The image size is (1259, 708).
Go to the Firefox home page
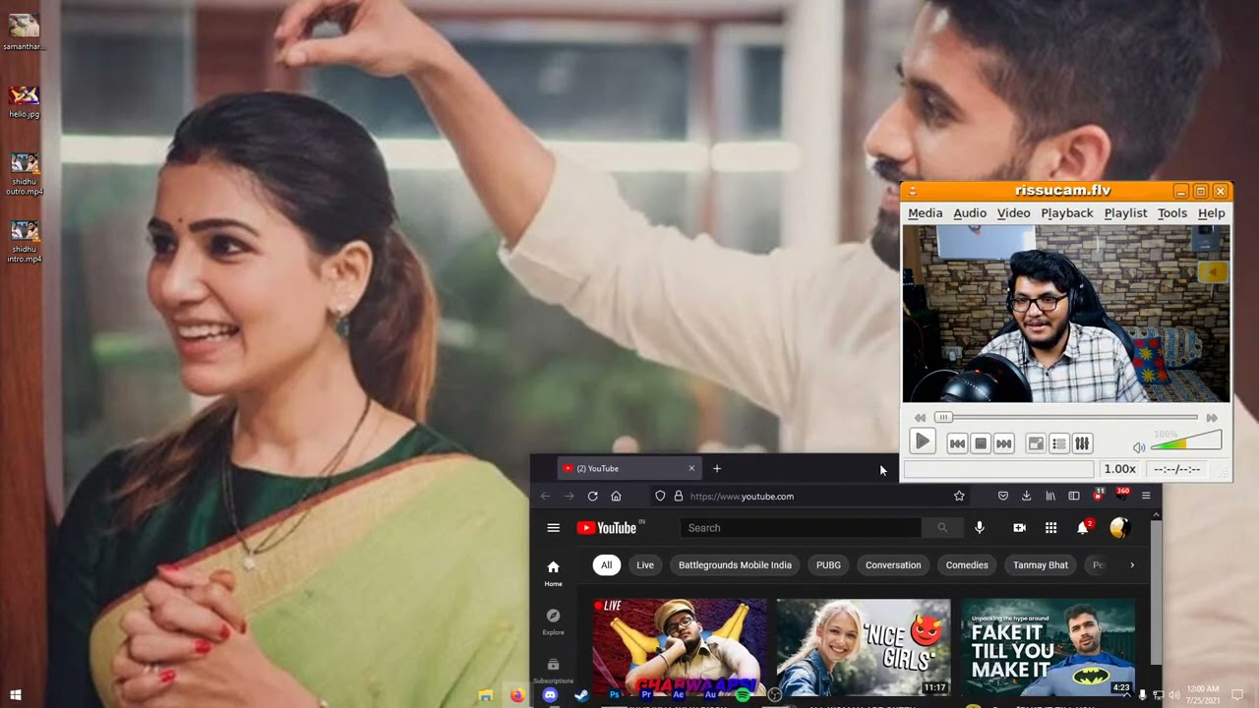[616, 496]
